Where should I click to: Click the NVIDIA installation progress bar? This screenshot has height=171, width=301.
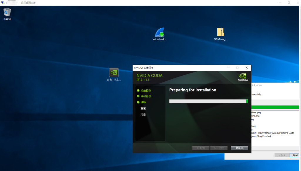[x=208, y=101]
